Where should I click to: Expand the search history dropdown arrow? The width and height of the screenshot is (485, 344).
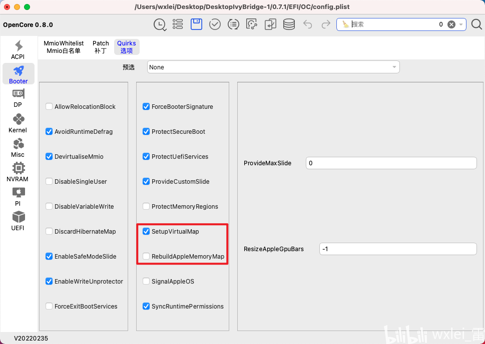[x=461, y=24]
